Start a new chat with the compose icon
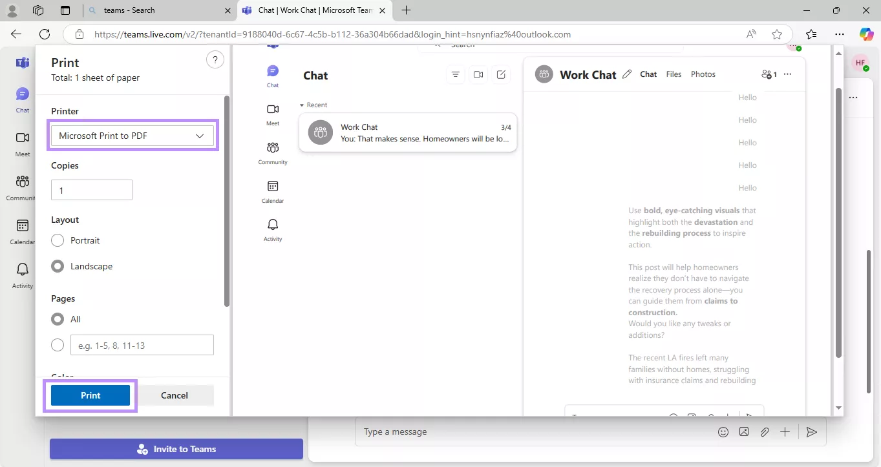Screen dimensions: 881x467 click(501, 74)
